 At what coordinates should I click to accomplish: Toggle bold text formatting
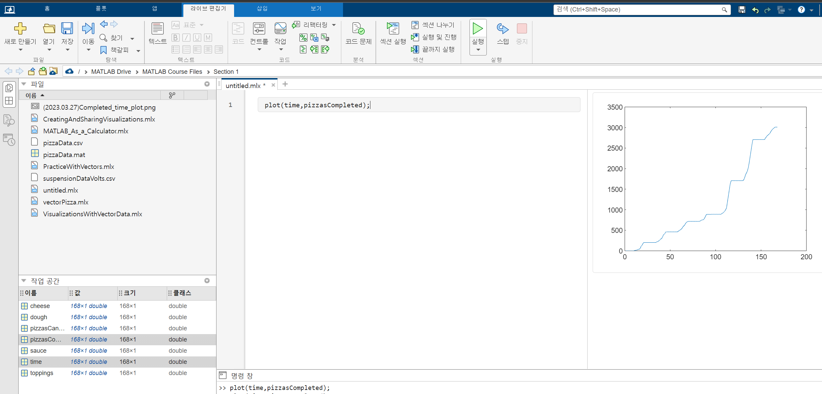(175, 38)
